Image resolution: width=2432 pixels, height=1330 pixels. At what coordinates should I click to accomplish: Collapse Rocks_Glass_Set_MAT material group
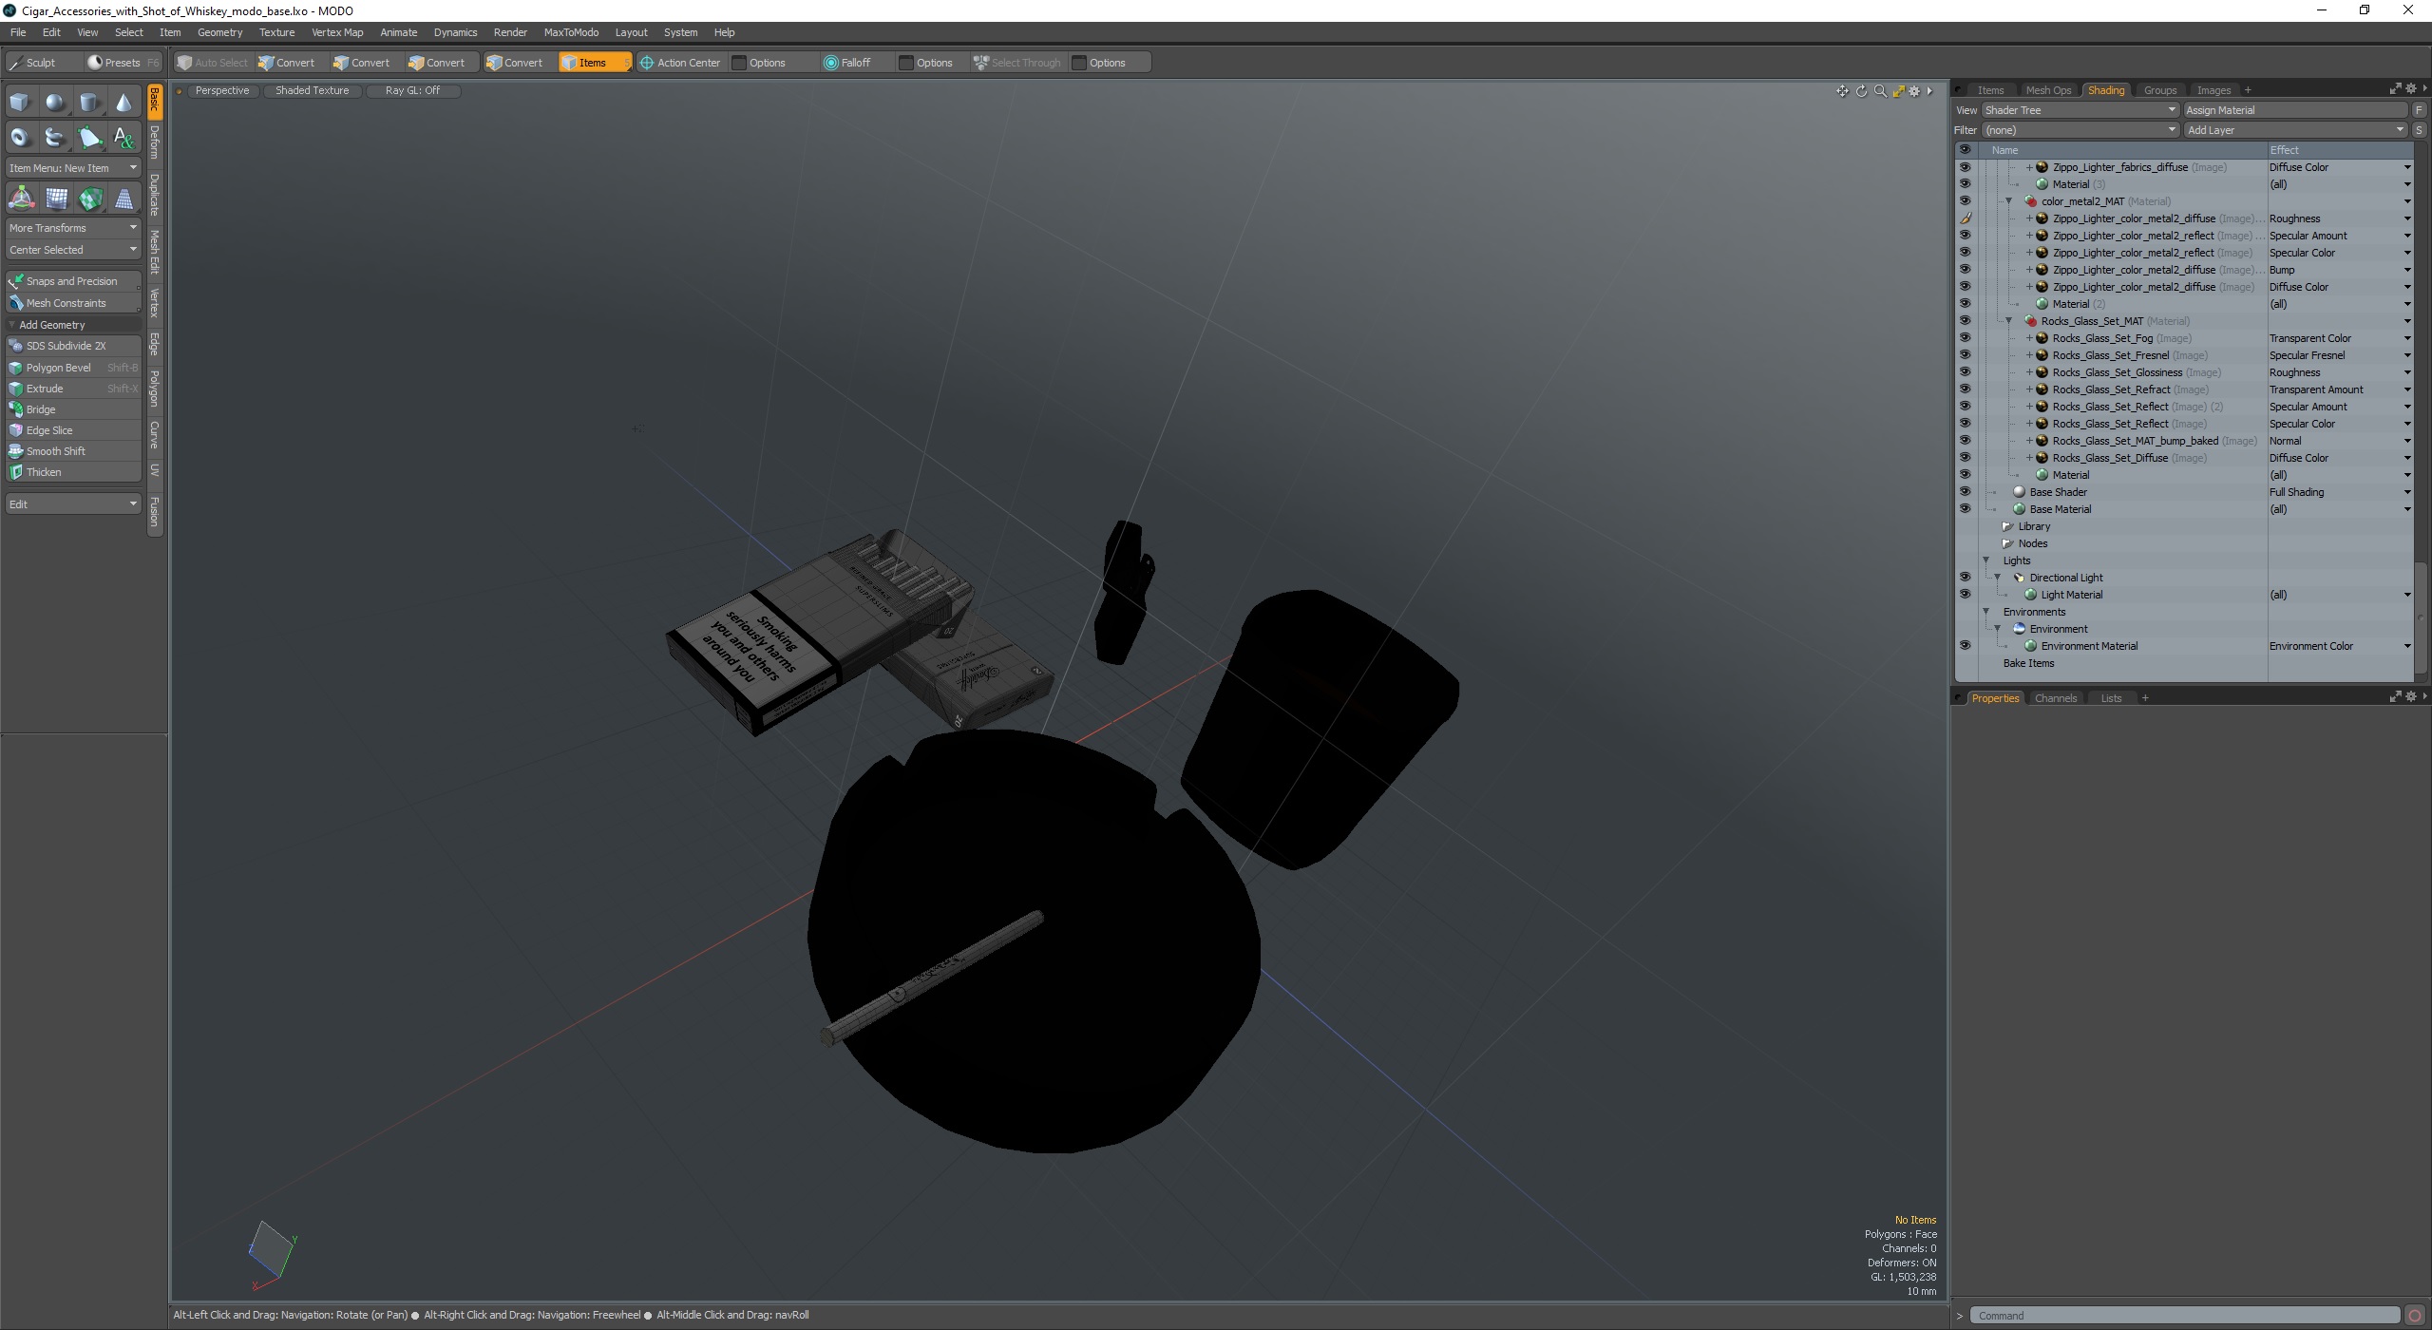point(2008,321)
